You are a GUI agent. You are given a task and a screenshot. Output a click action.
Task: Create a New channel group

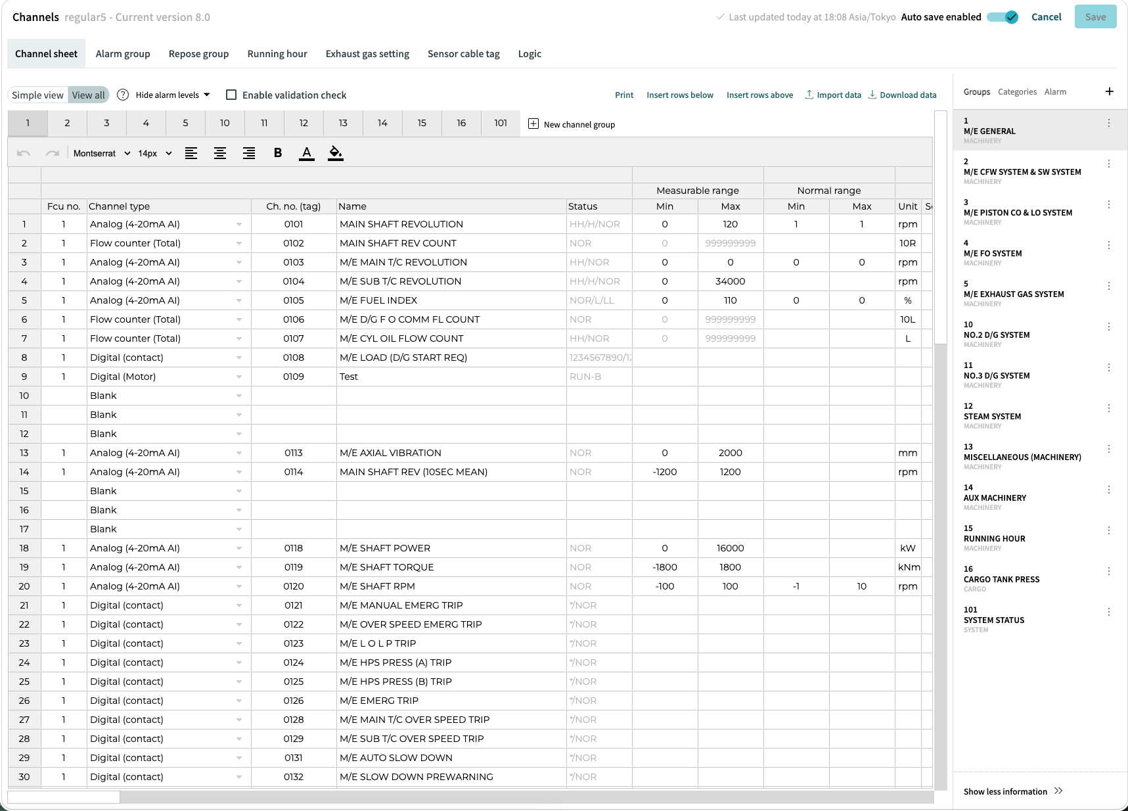tap(572, 124)
